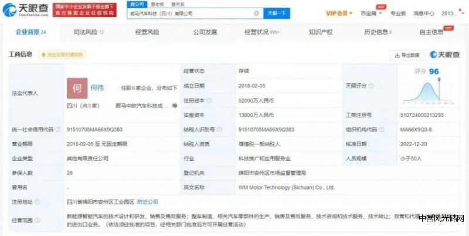Click the English name WM Motor Technology (Sichuan) Co., Ltd.
The width and height of the screenshot is (469, 236).
pos(286,187)
